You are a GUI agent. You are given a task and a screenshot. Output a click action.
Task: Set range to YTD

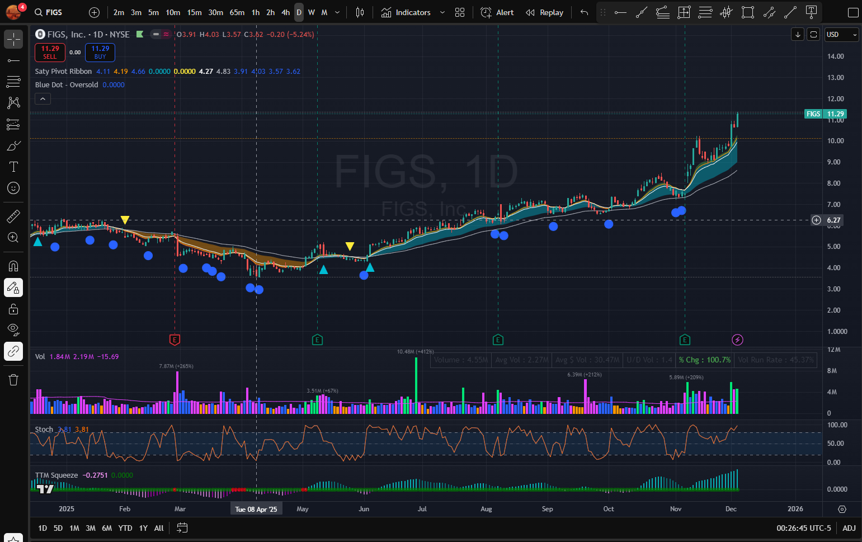125,528
